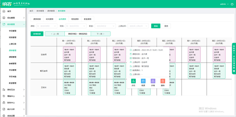Open 学杂管理 in sidebar
Screen dimensions: 236x117
[13, 70]
